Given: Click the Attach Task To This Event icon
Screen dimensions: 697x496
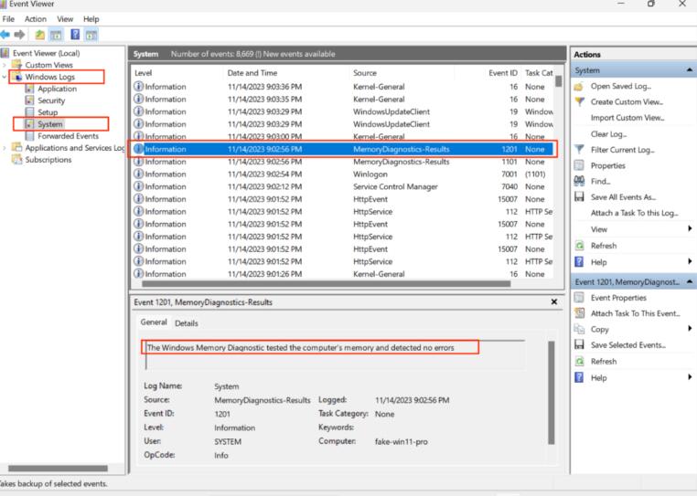Looking at the screenshot, I should [x=580, y=313].
